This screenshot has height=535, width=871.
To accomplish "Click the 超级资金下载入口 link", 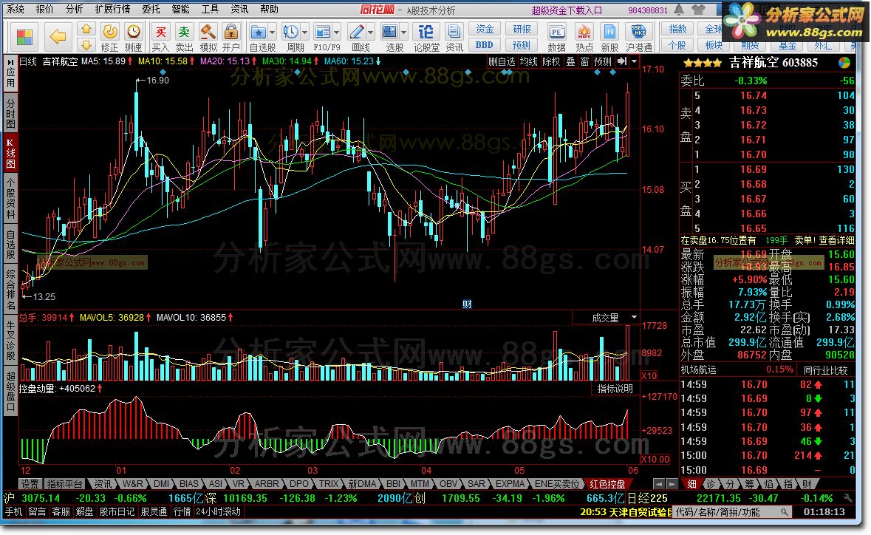I will pyautogui.click(x=567, y=10).
